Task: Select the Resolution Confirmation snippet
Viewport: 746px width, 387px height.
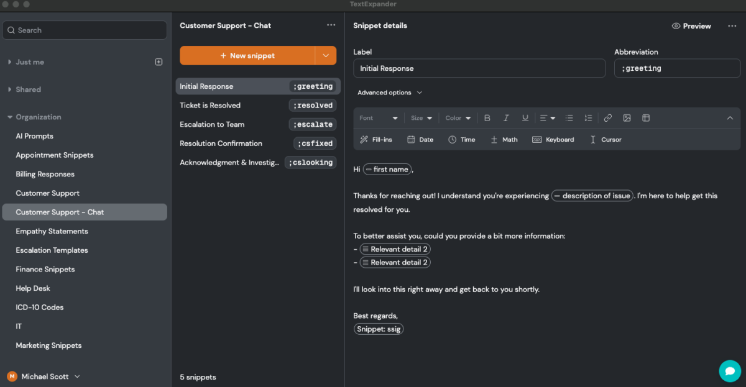Action: (x=258, y=143)
